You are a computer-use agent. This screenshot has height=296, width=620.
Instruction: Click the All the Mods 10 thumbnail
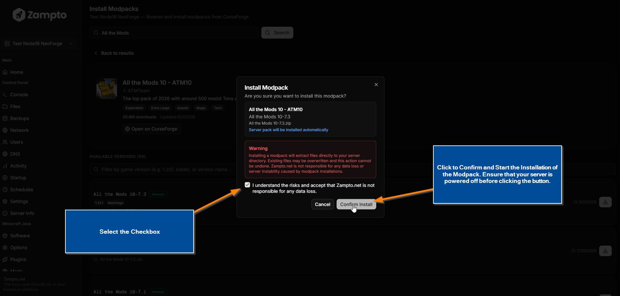[x=107, y=89]
